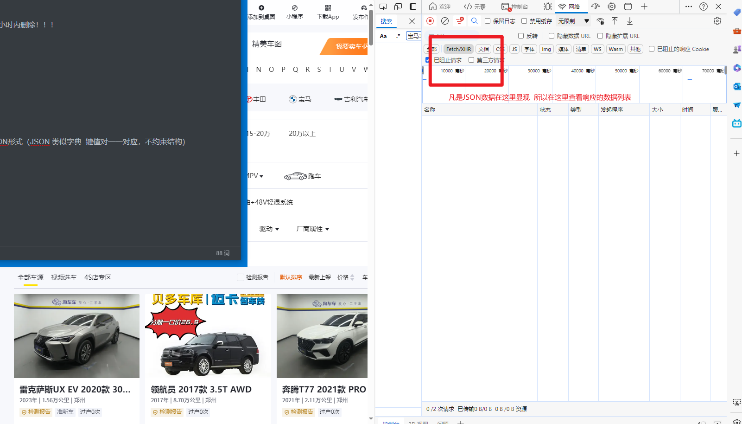Image resolution: width=742 pixels, height=424 pixels.
Task: Toggle match case Aa in search
Action: 383,36
